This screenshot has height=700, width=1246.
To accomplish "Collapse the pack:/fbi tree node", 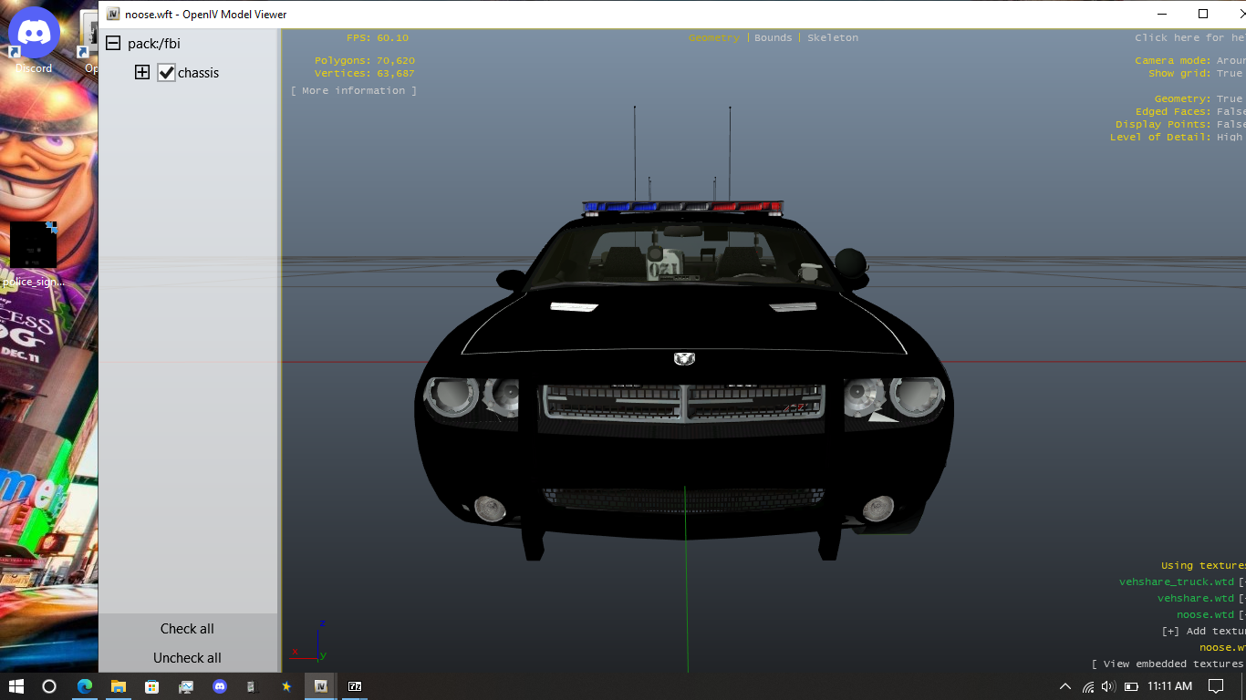I will click(113, 44).
